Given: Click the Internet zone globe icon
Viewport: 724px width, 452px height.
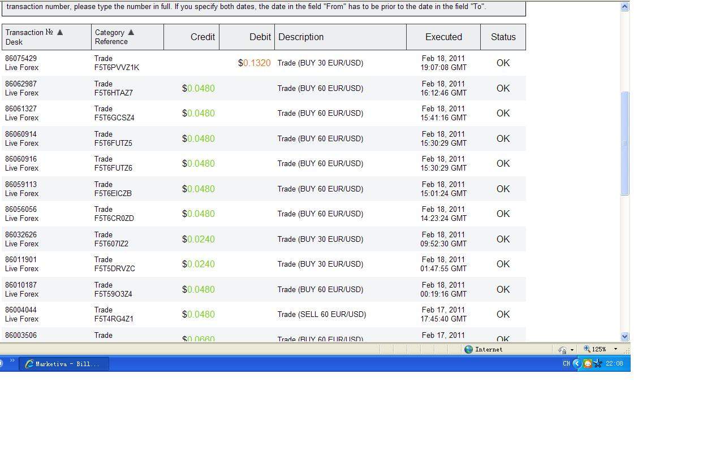Looking at the screenshot, I should [468, 349].
